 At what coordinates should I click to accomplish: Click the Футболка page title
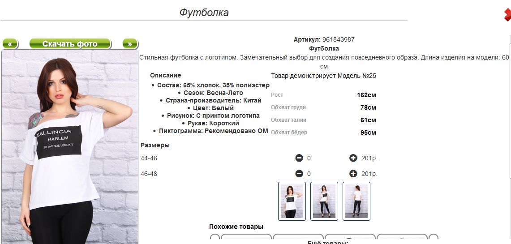(x=204, y=13)
